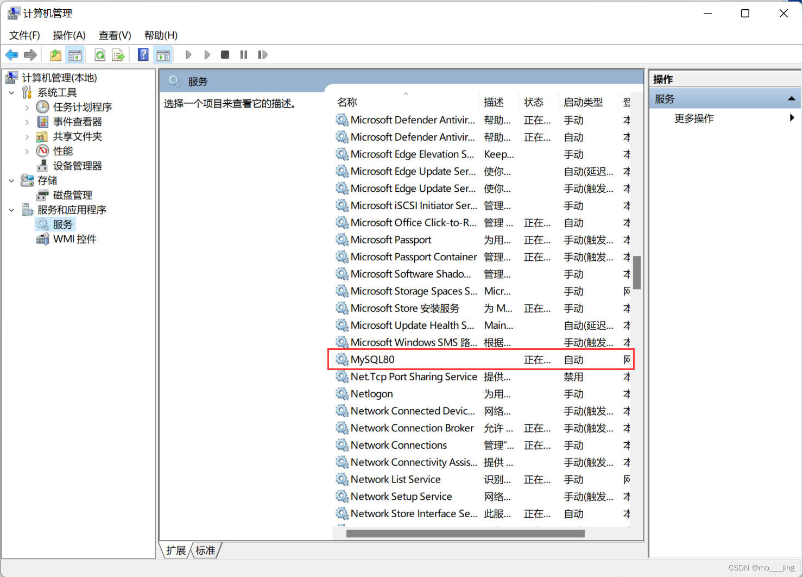Viewport: 803px width, 577px height.
Task: Expand the 性能 tree node
Action: point(27,152)
